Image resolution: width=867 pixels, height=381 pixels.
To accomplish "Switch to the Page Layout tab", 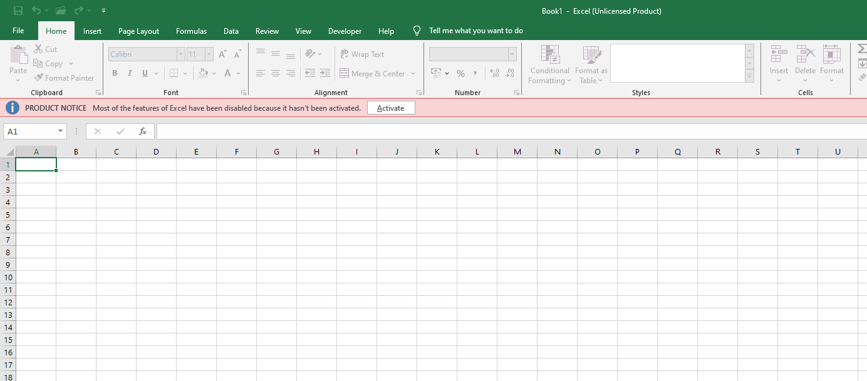I will click(x=138, y=31).
